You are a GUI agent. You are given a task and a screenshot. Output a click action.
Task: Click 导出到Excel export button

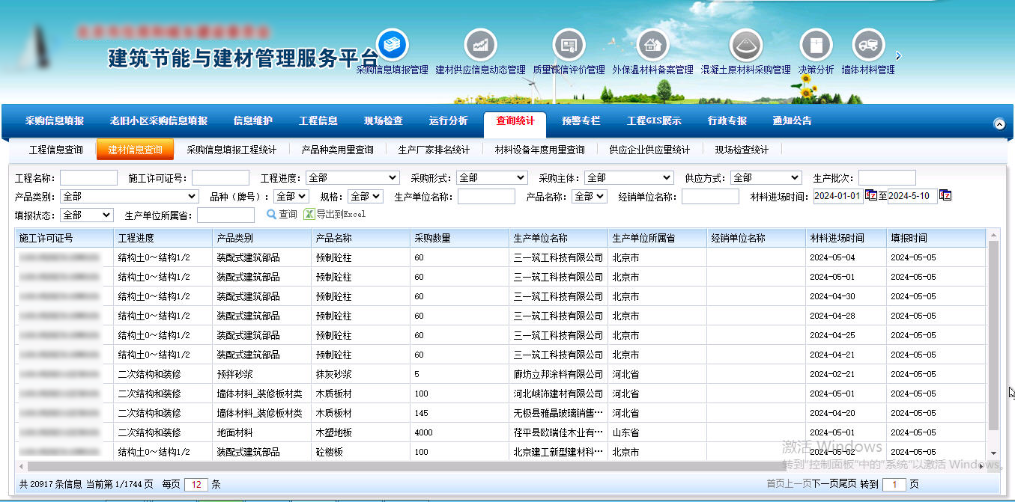pyautogui.click(x=335, y=215)
